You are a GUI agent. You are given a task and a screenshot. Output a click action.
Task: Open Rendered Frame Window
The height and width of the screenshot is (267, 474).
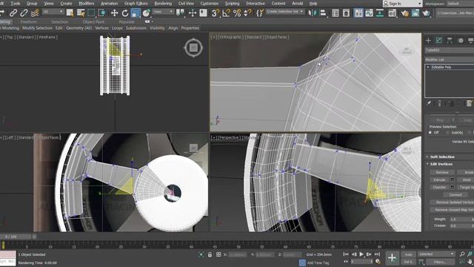tap(415, 13)
